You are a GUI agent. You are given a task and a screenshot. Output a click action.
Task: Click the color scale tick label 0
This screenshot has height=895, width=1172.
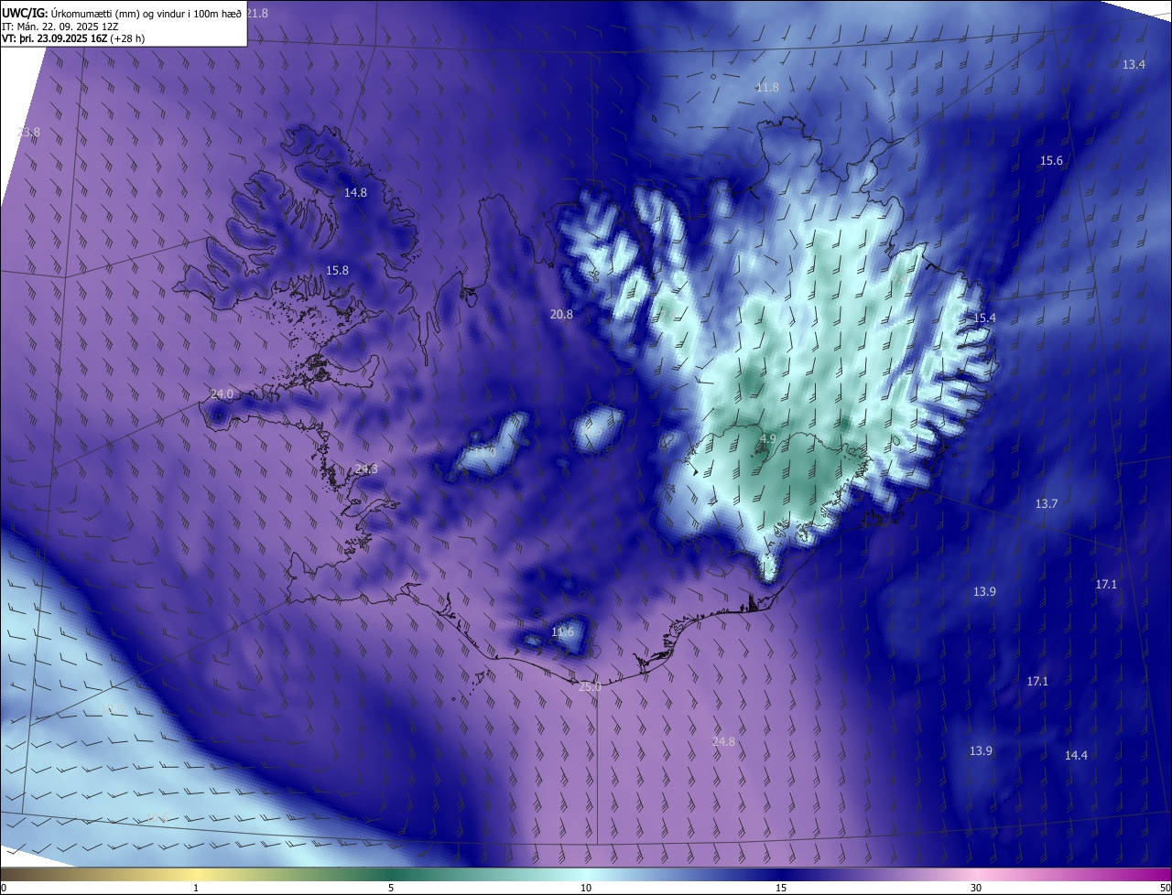(4, 888)
